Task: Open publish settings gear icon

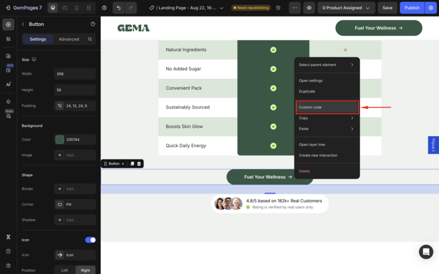Action: (x=430, y=8)
